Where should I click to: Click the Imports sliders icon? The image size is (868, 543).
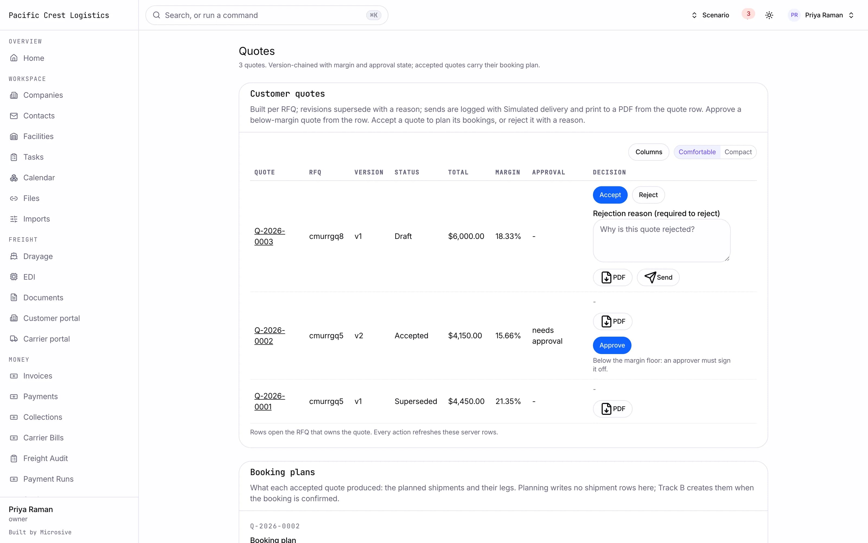tap(14, 219)
